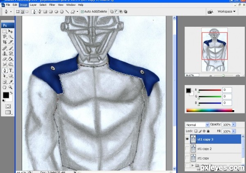Image resolution: width=246 pixels, height=173 pixels.
Task: Enable Shape layers mode in options bar
Action: 18,12
